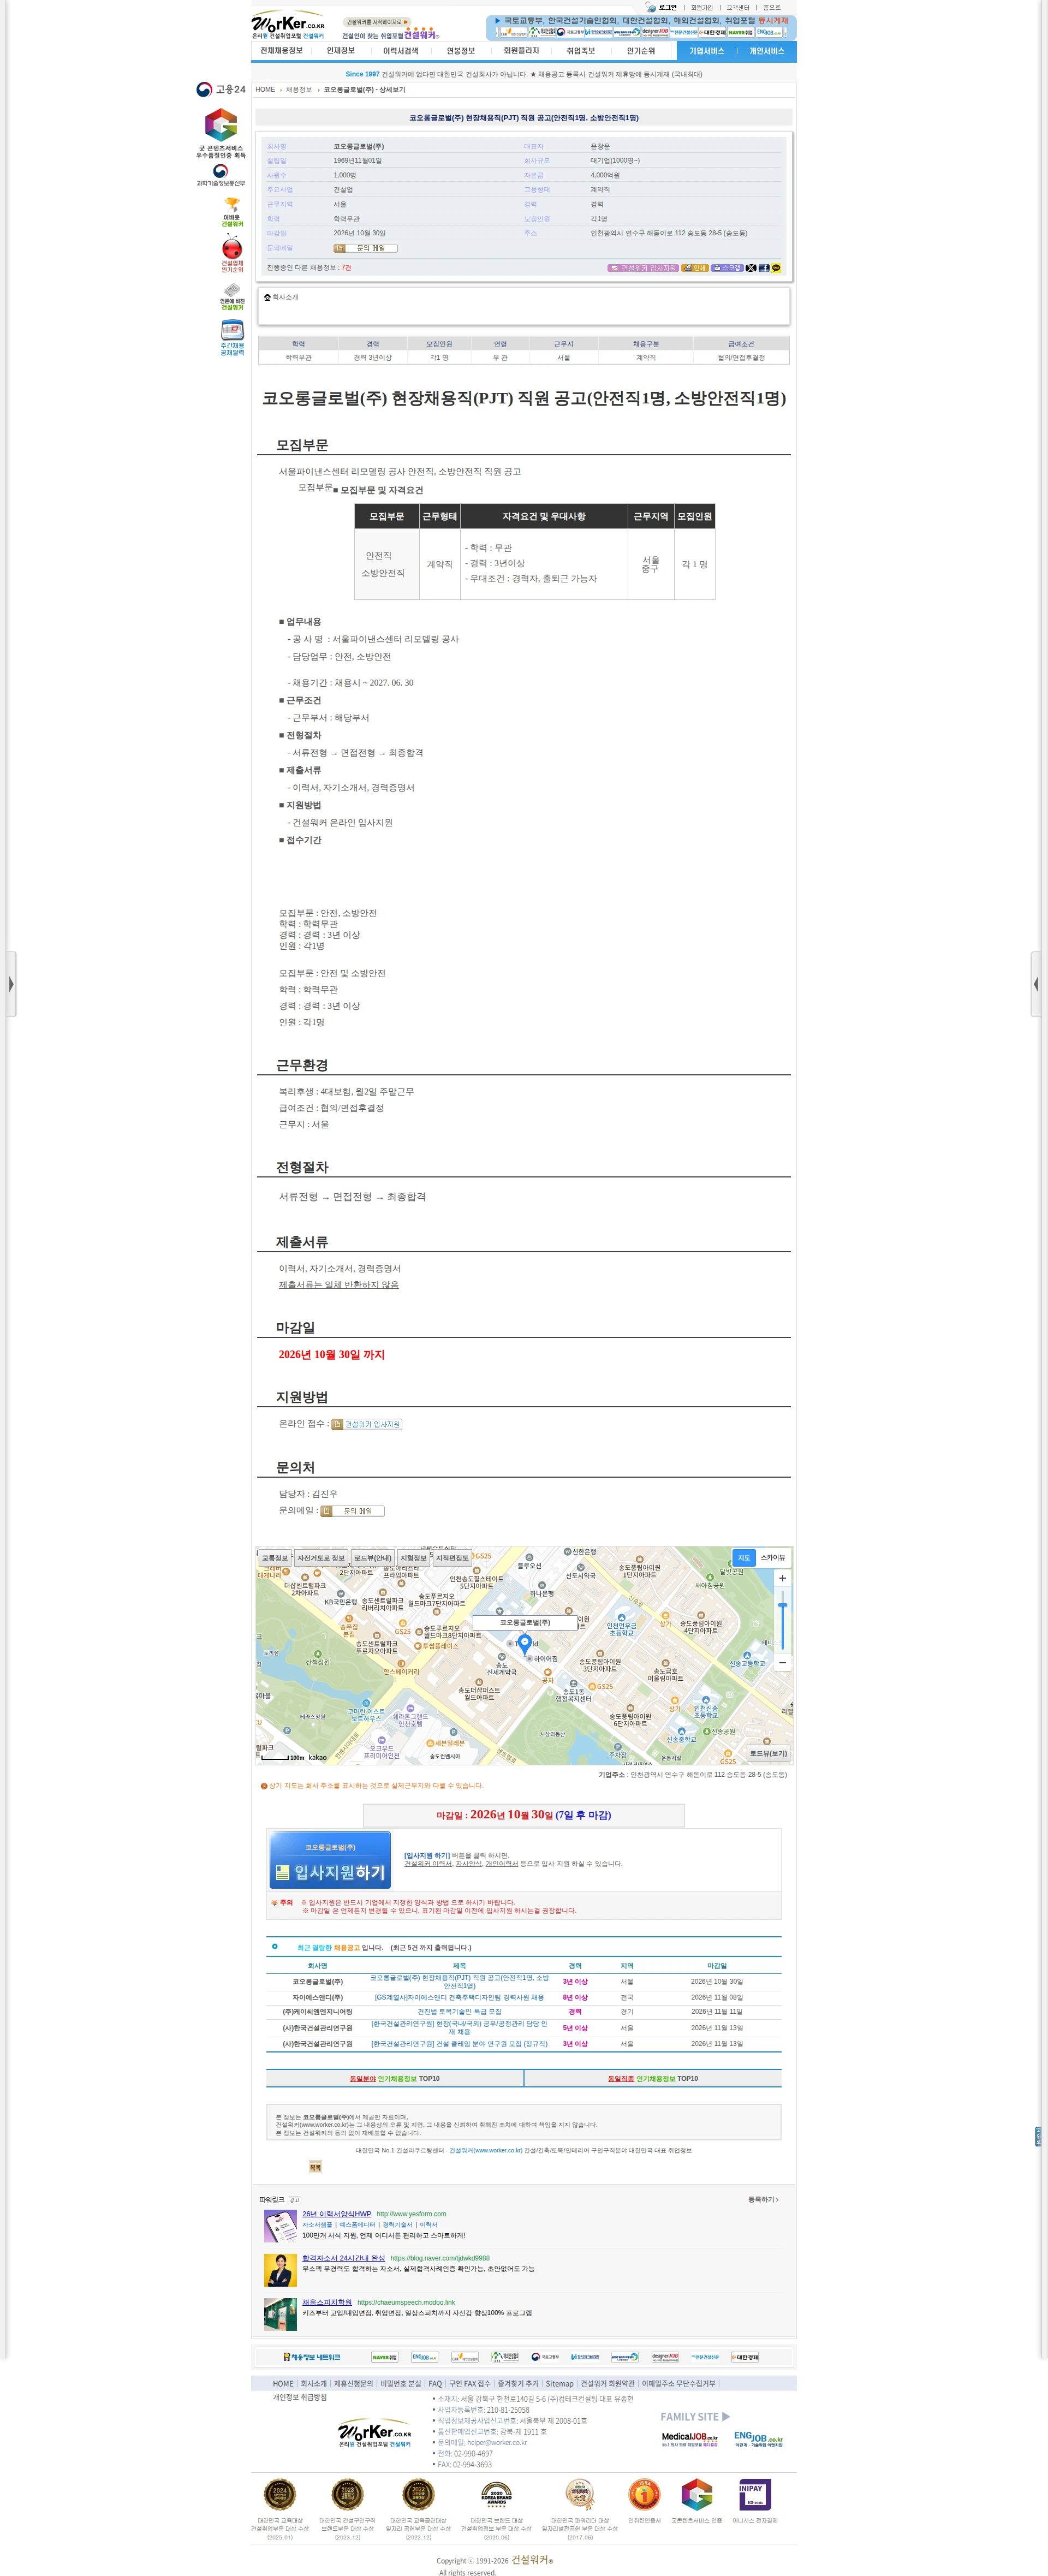The width and height of the screenshot is (1048, 2576).
Task: Click the 2020 Korea Brand Awards badge
Action: click(496, 2495)
